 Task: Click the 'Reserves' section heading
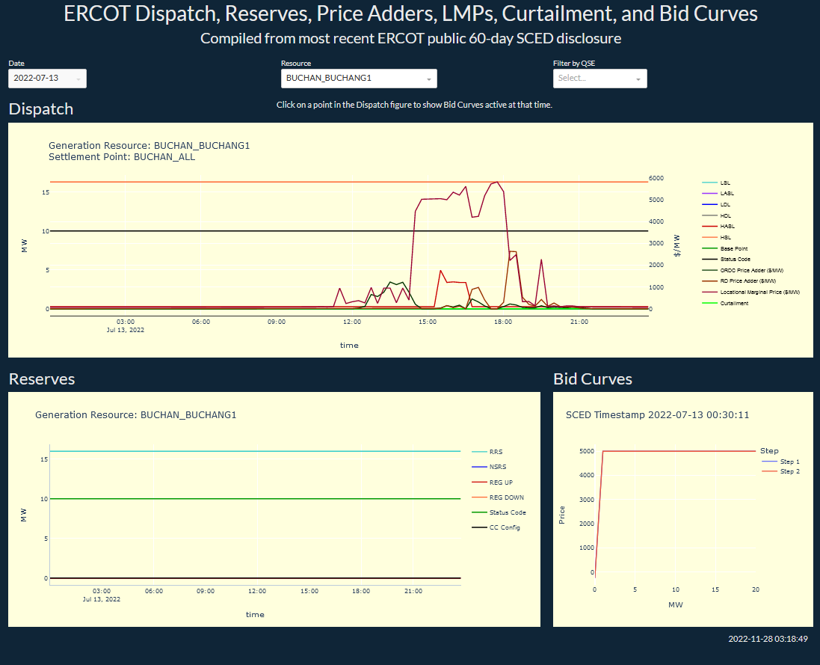point(42,379)
